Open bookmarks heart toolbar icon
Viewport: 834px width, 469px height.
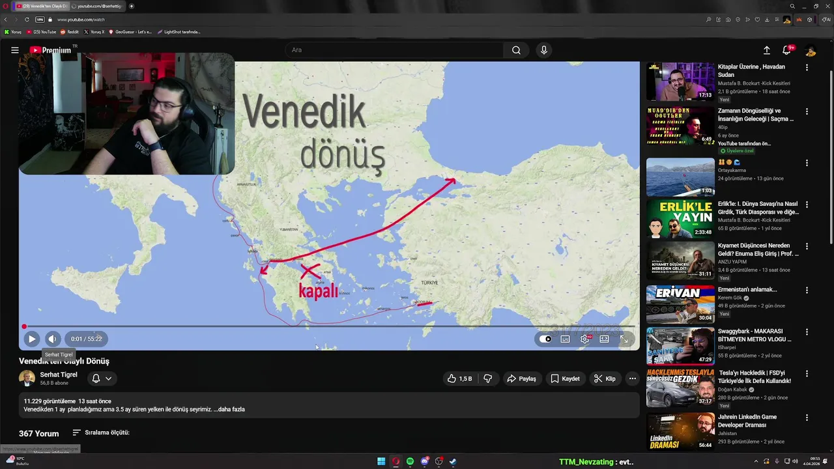point(757,20)
